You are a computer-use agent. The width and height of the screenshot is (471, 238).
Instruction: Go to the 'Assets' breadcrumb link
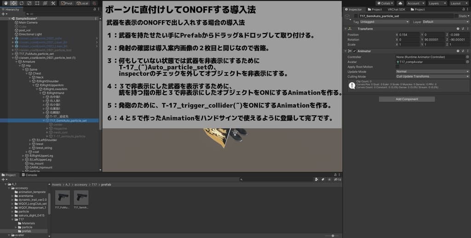pos(56,185)
